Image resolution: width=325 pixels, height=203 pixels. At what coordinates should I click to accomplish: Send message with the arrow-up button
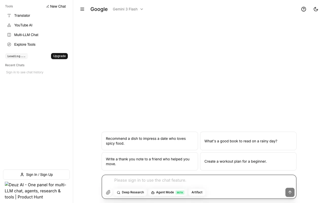tap(290, 192)
